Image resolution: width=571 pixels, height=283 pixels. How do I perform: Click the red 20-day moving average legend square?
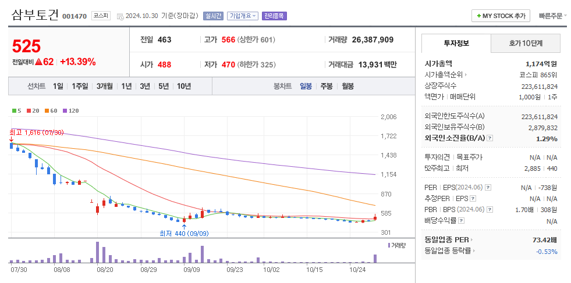29,111
